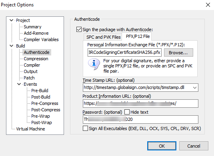The height and width of the screenshot is (156, 214).
Task: Click the blue info speech-bubble icon
Action: coord(94,64)
